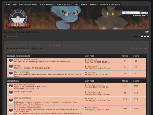This screenshot has width=153, height=115.
Task: View latest post icon beside Wed Sep 16 Peytonp8
Action: pos(99,60)
